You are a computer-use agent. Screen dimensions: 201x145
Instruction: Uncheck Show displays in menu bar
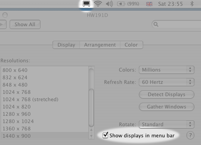(105, 135)
